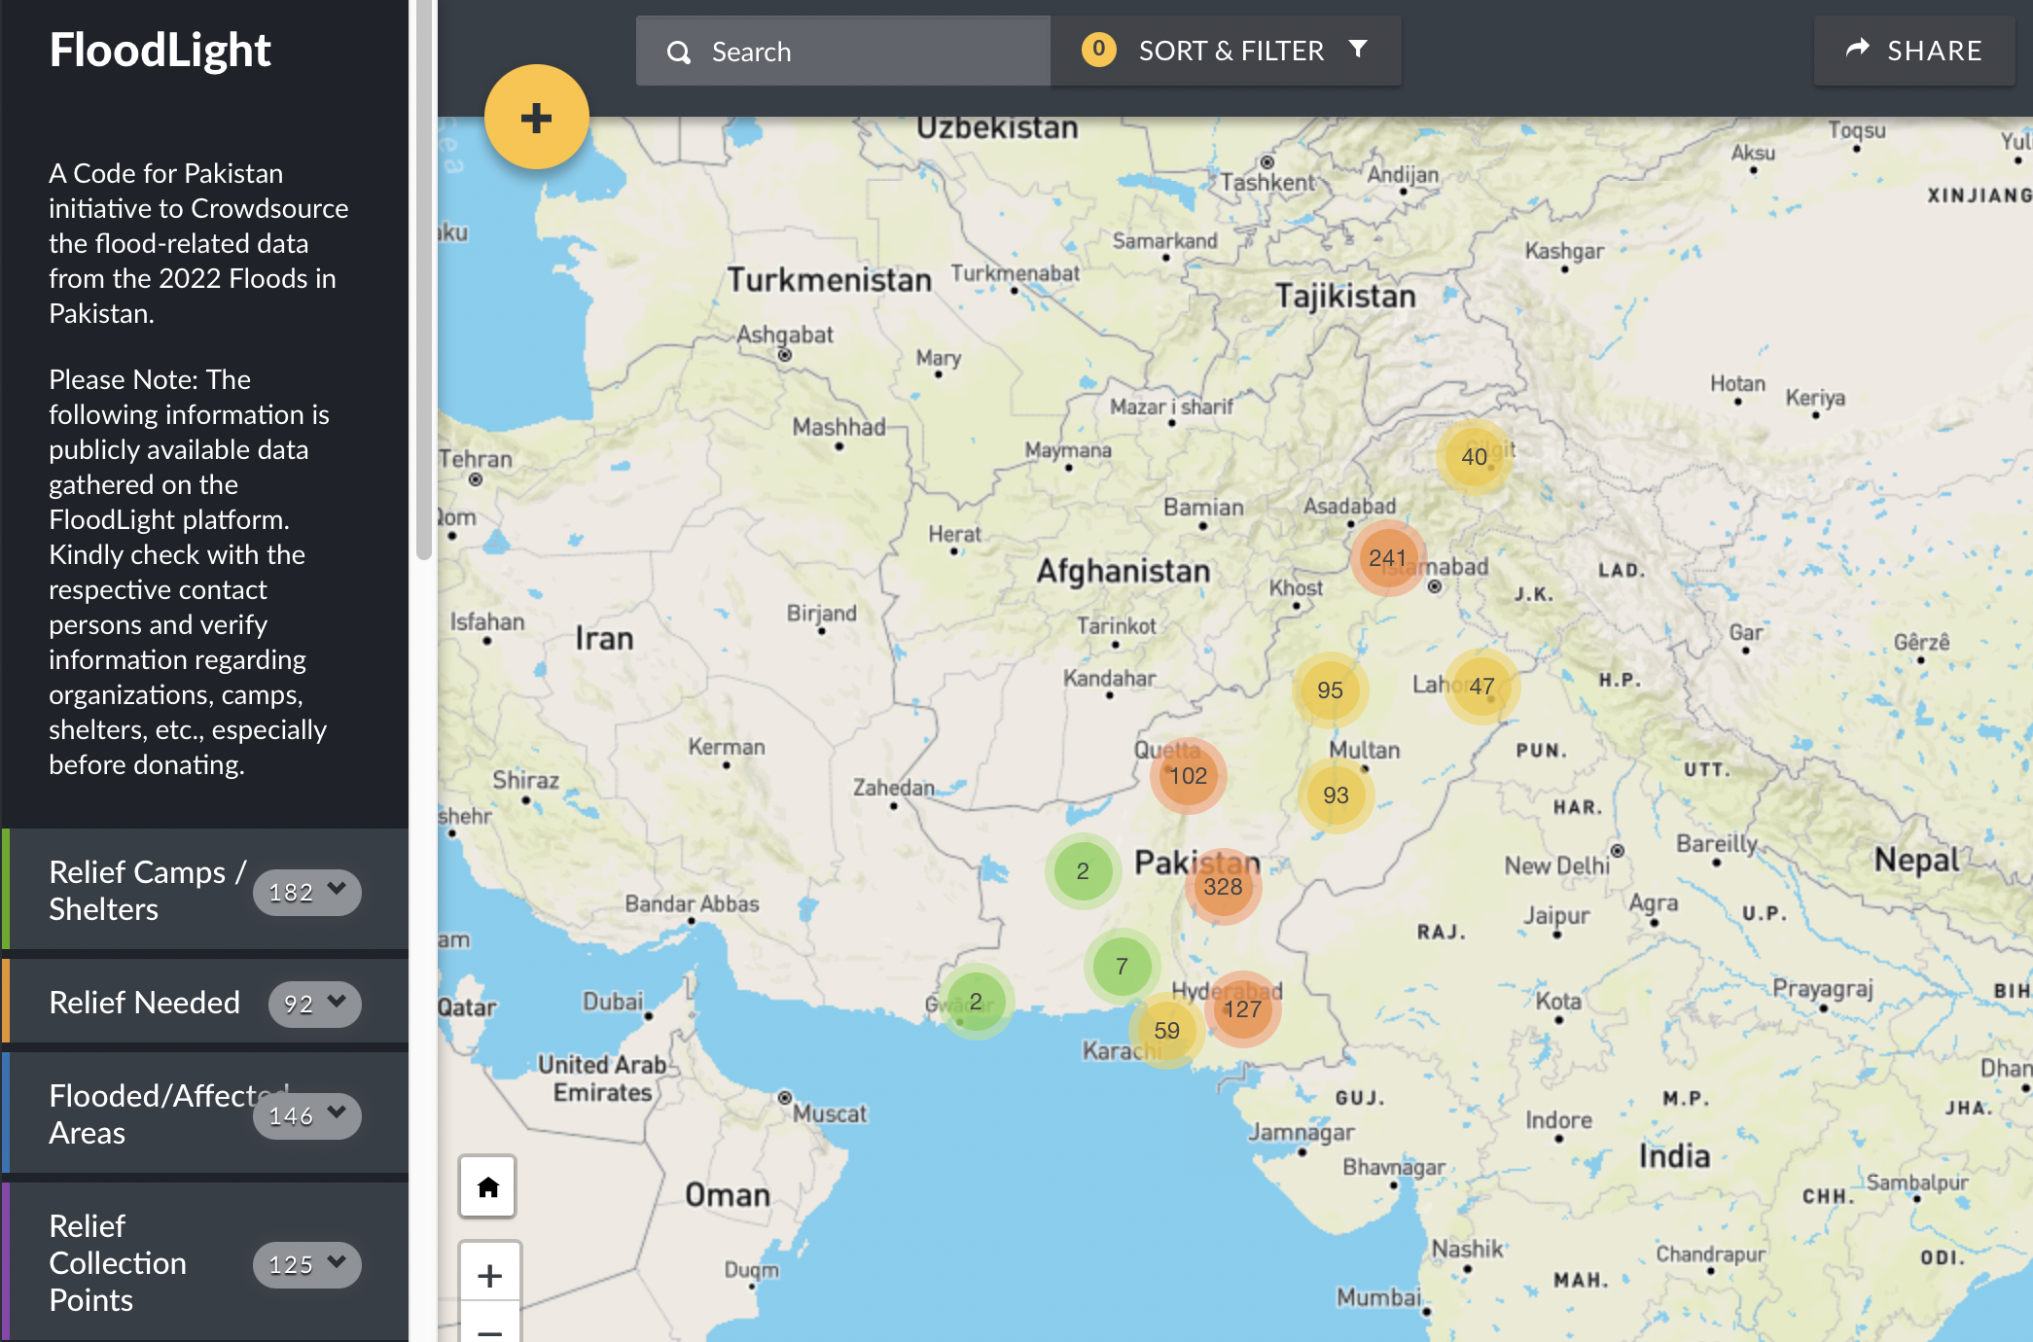2033x1342 pixels.
Task: Open the 40 cluster near Gilgit
Action: (x=1475, y=457)
